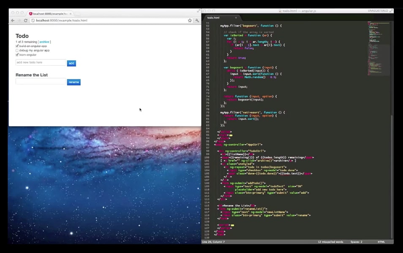This screenshot has height=253, width=403.
Task: Click the fullscreen icon in editor window
Action: 391,11
